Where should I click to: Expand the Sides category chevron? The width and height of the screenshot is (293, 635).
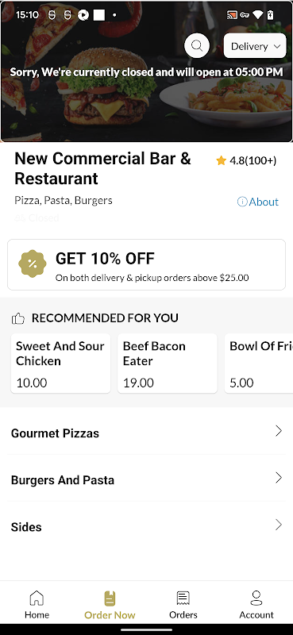click(x=279, y=525)
